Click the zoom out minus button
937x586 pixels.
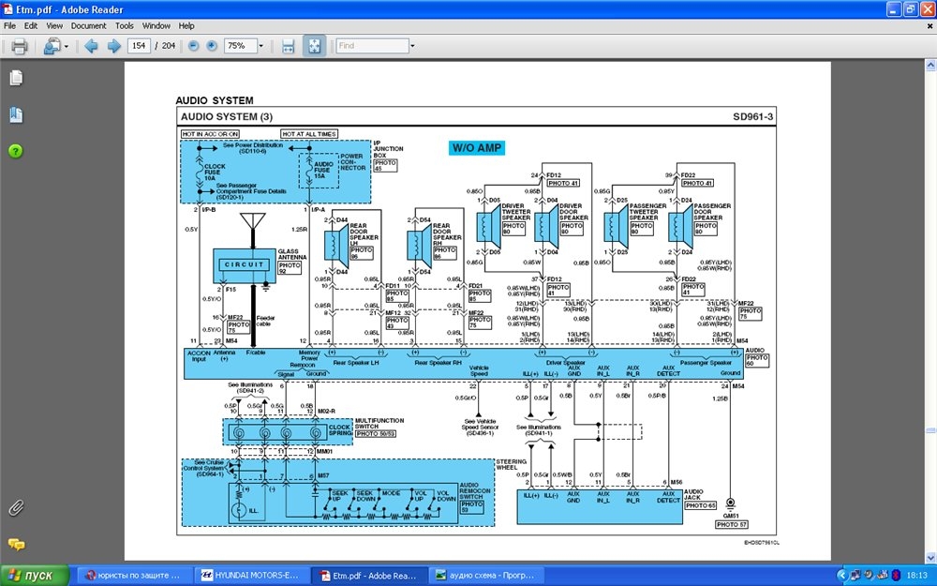point(193,46)
